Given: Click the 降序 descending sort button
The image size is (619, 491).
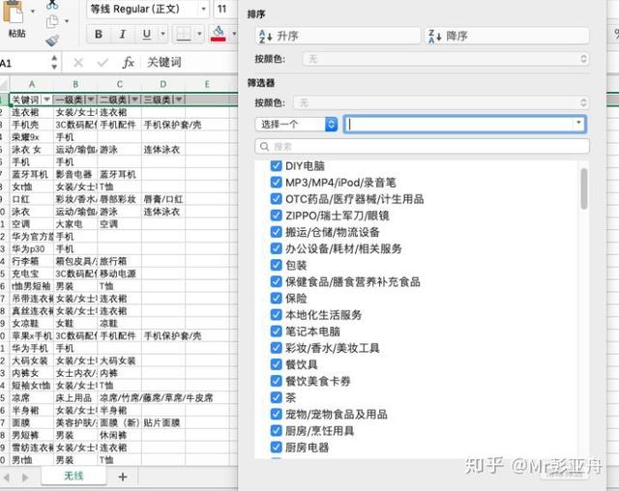Looking at the screenshot, I should [x=507, y=36].
